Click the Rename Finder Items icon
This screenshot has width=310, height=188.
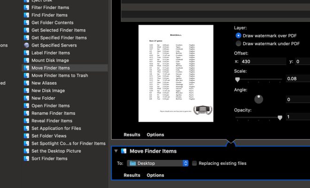click(26, 113)
